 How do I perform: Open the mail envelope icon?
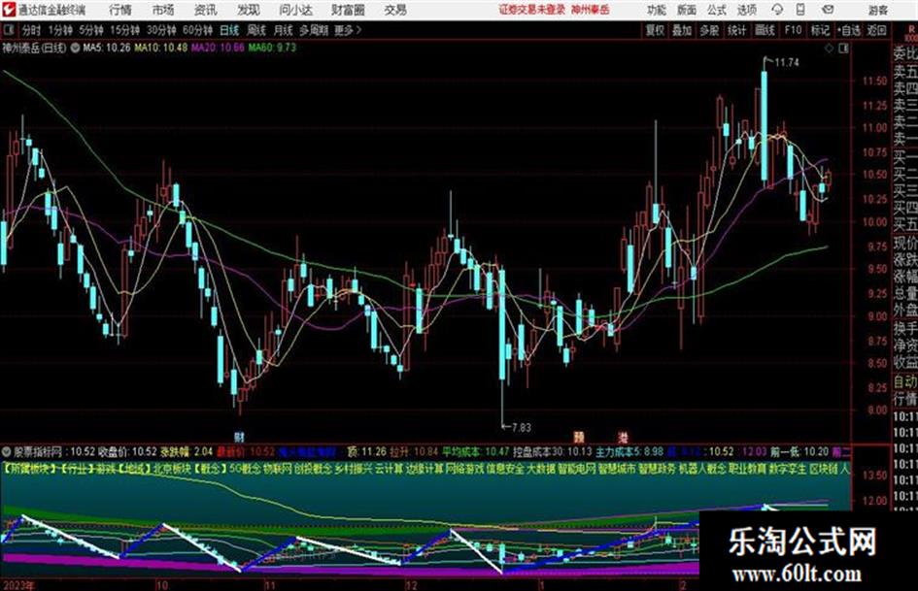tap(828, 10)
